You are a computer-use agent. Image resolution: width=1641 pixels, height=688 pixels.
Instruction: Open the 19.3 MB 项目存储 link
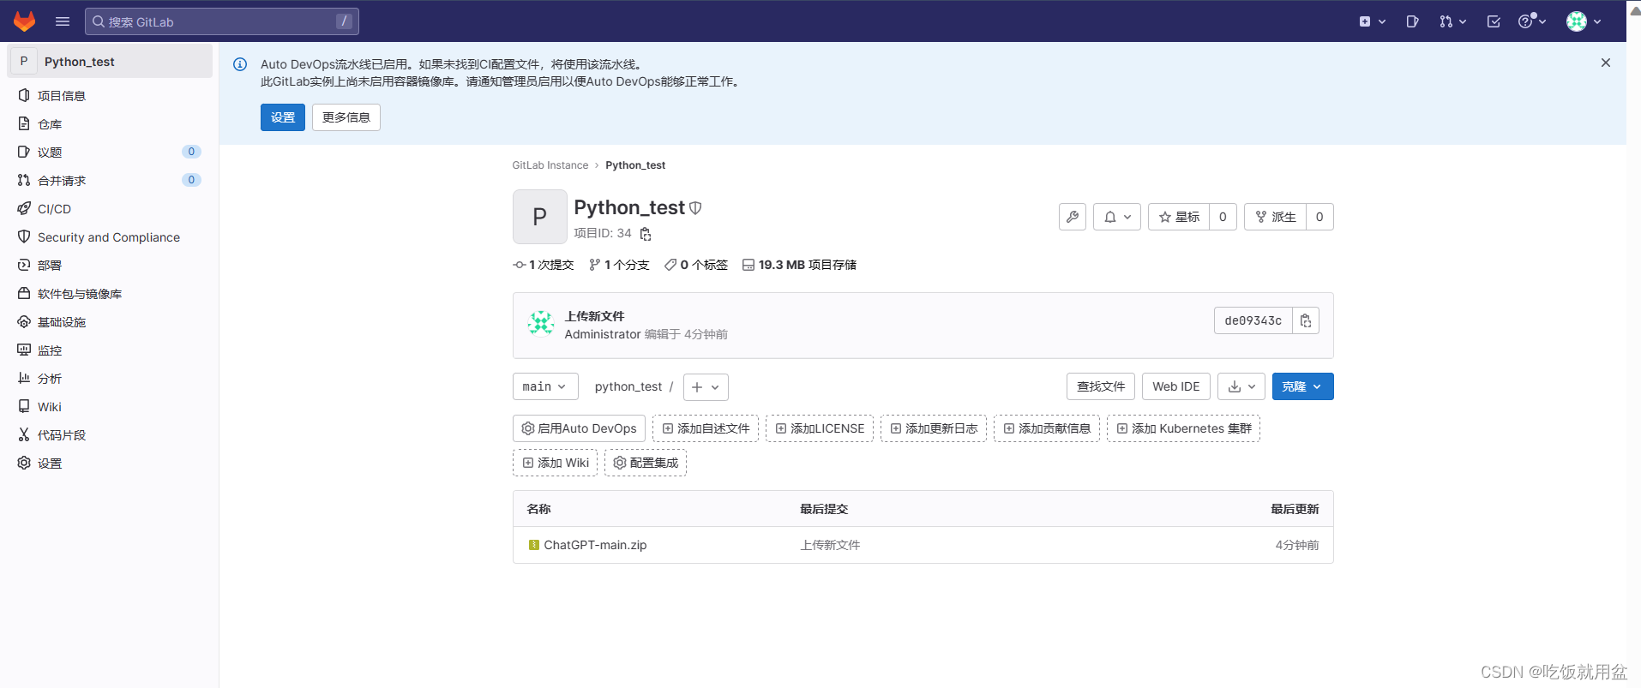(x=799, y=265)
